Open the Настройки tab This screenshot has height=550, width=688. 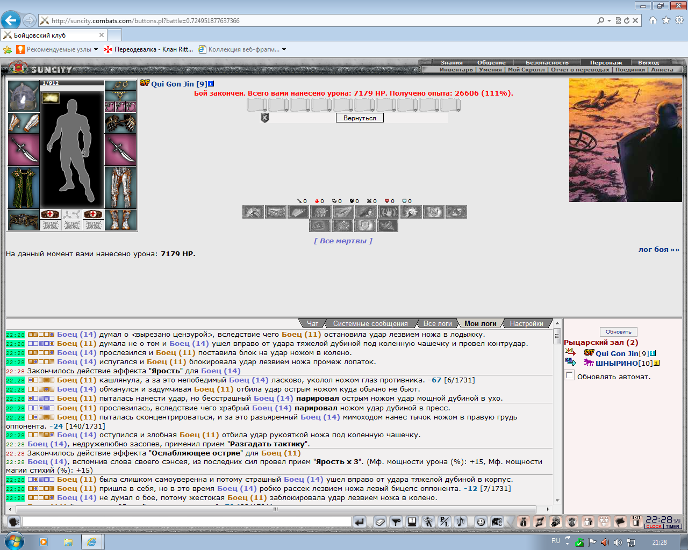pyautogui.click(x=527, y=323)
